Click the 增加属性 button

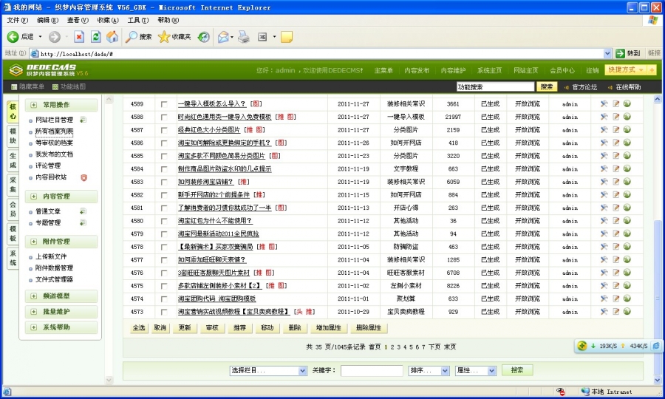(x=328, y=328)
